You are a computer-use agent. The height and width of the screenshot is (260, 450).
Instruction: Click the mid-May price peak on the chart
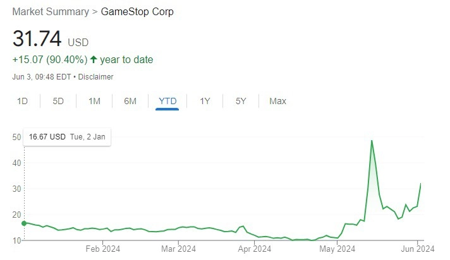click(x=372, y=141)
